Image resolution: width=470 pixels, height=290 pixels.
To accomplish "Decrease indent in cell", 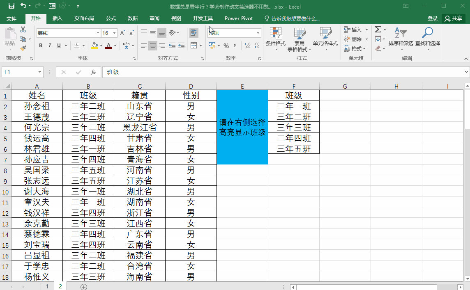I will (172, 46).
